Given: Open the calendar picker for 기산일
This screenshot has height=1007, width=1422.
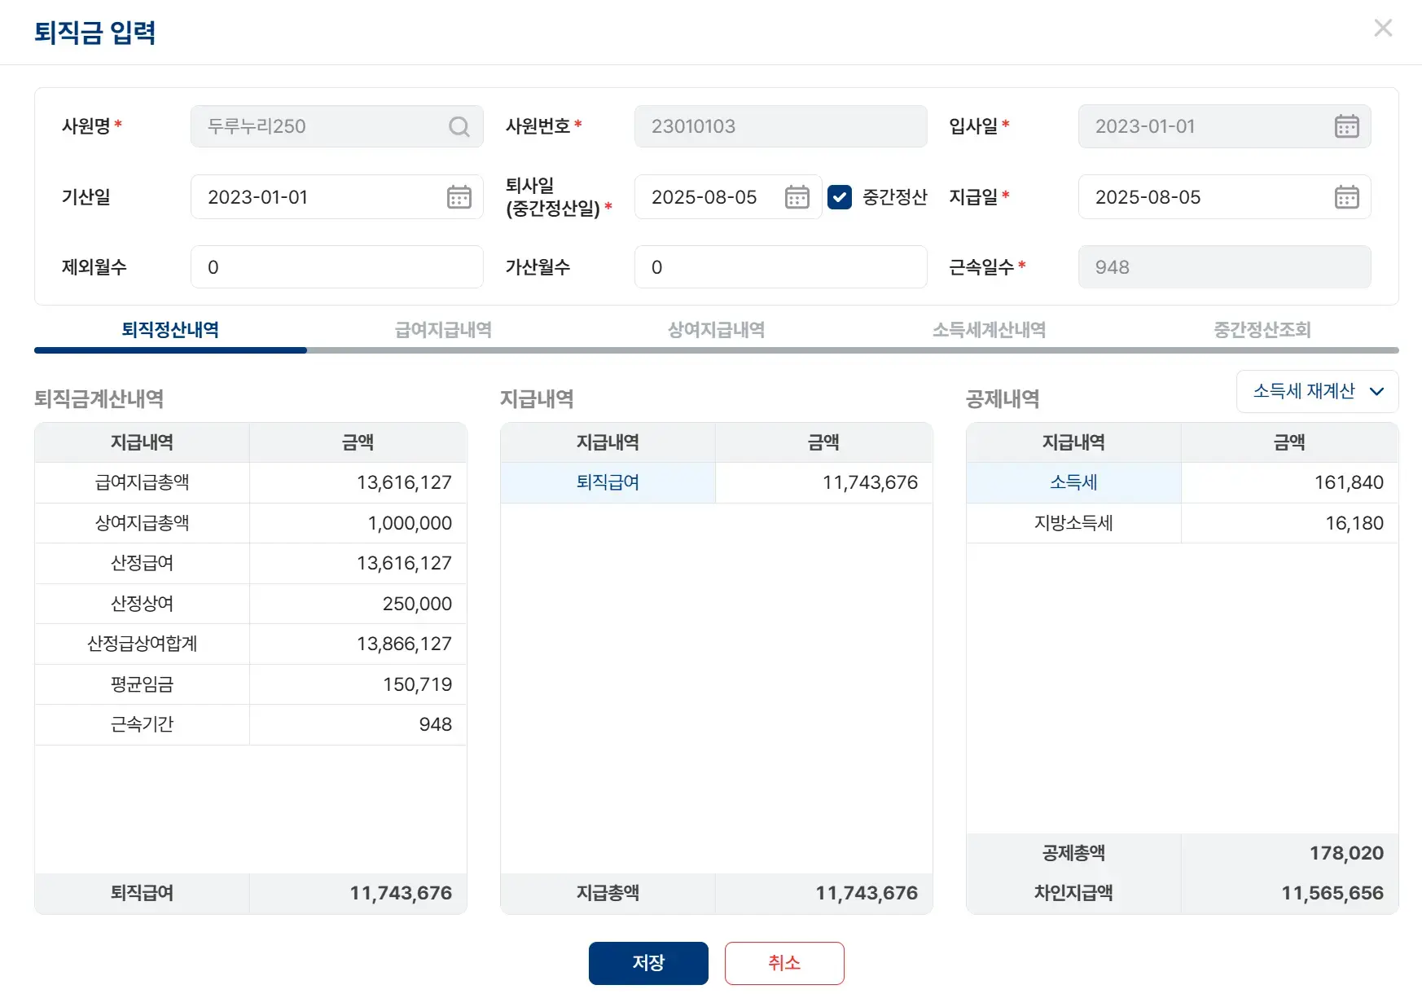Looking at the screenshot, I should pyautogui.click(x=459, y=196).
